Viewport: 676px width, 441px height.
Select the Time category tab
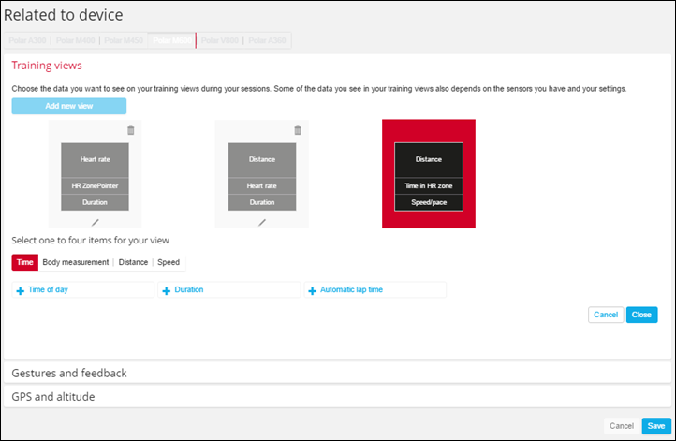25,263
